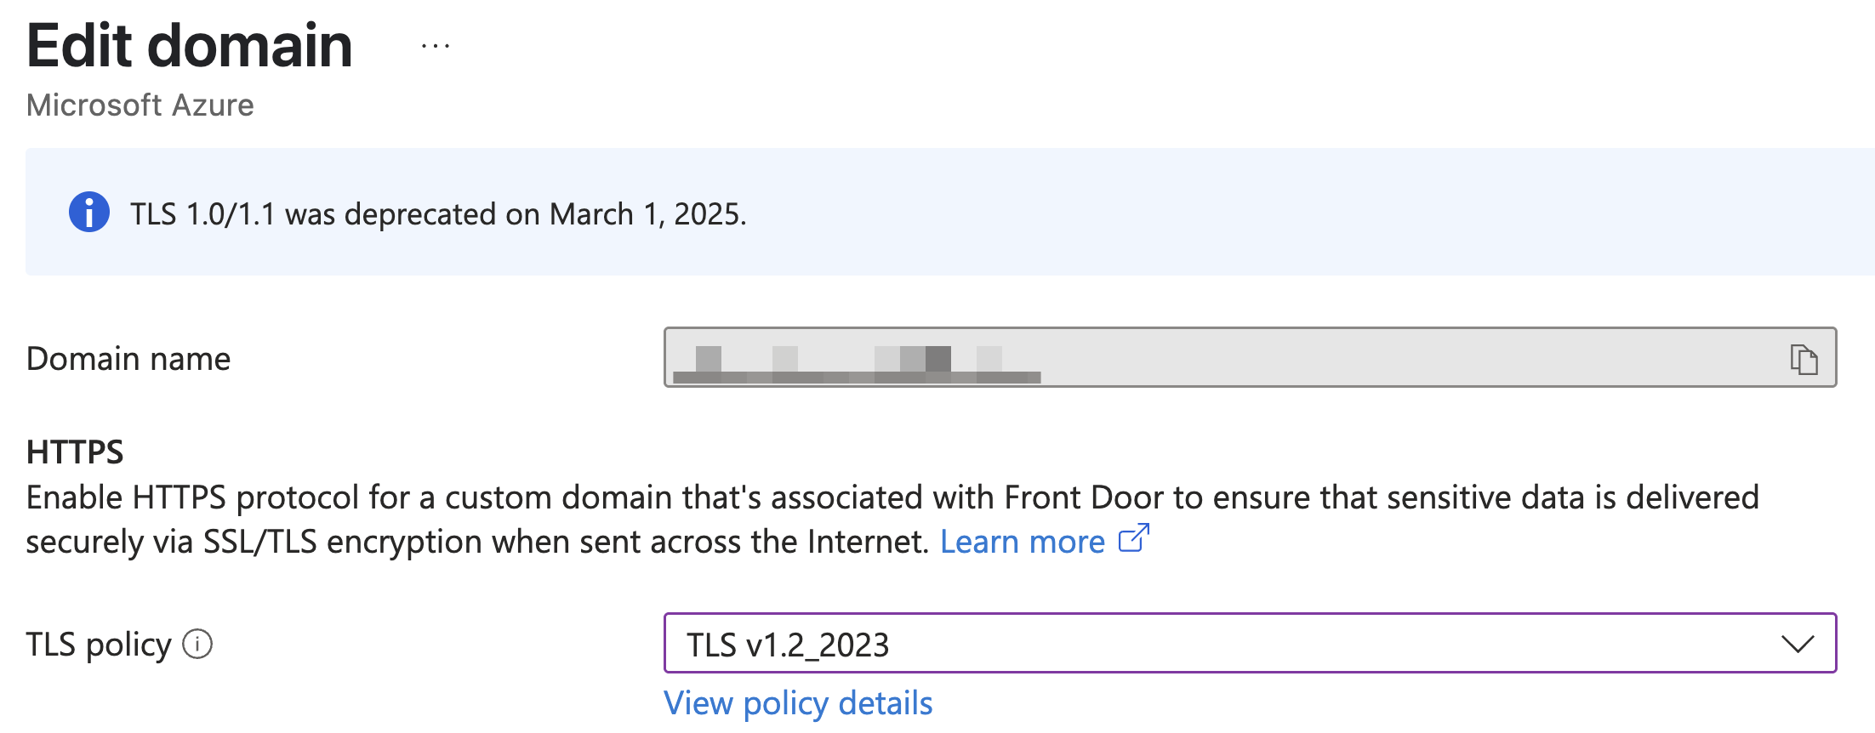Screen dimensions: 1875x733
Task: Open the ellipsis menu beside Edit domain
Action: pos(436,46)
